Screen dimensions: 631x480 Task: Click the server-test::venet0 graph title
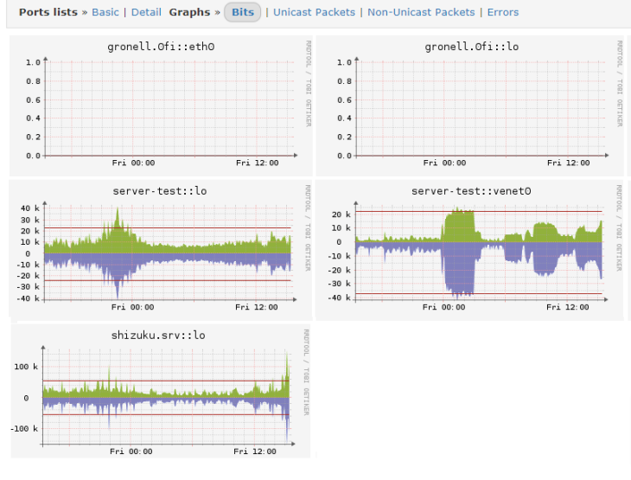point(471,190)
